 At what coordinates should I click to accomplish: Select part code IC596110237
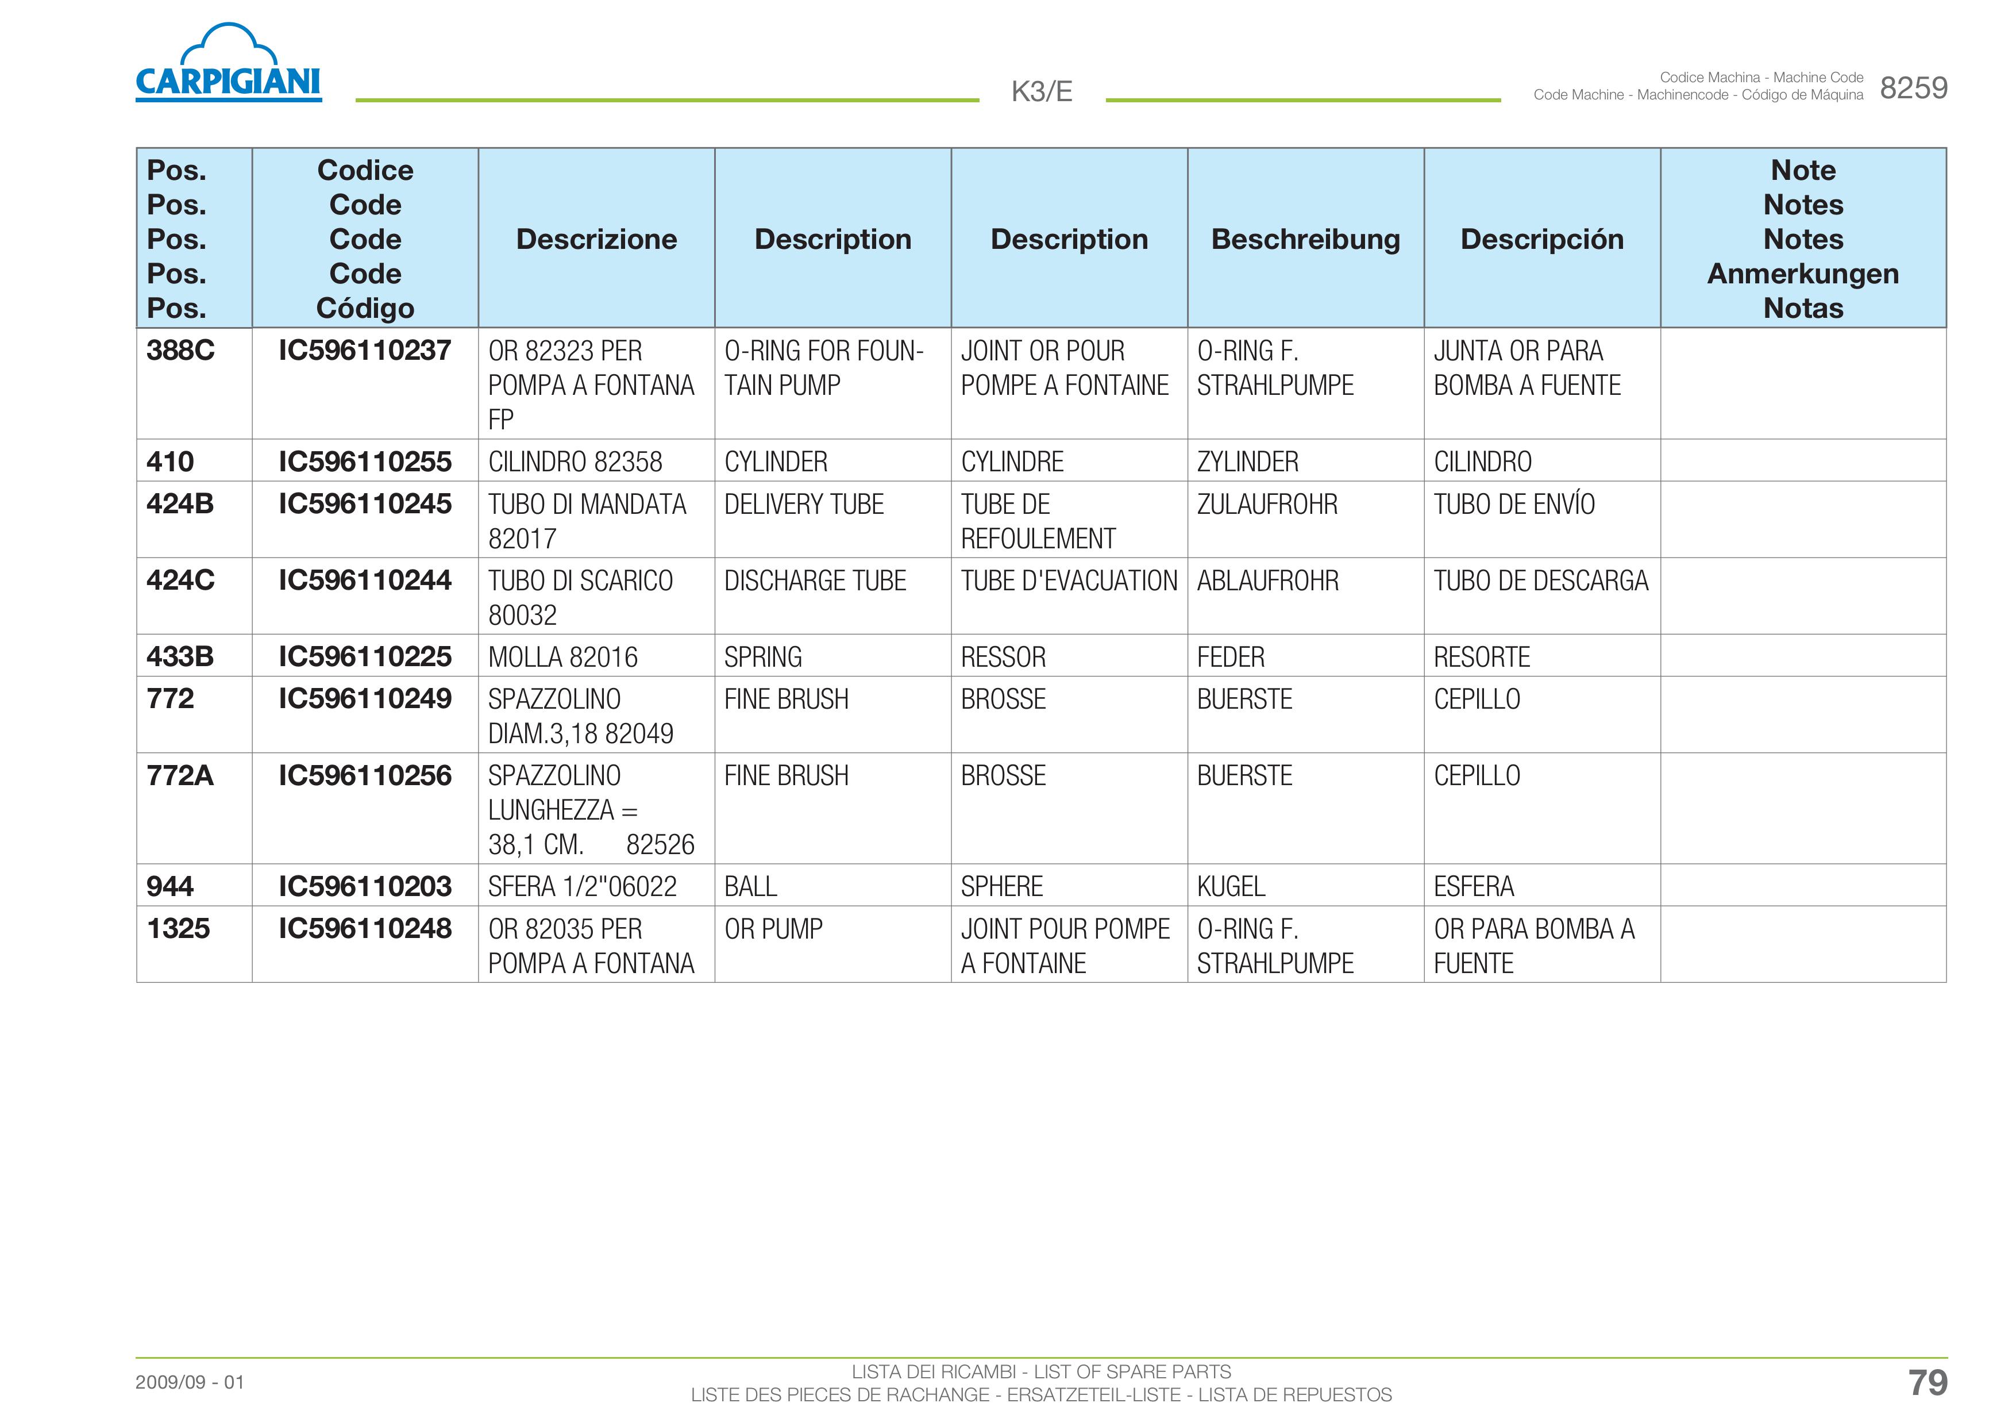(365, 351)
